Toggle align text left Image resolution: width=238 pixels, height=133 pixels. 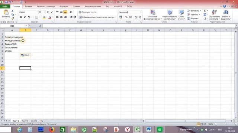57,17
